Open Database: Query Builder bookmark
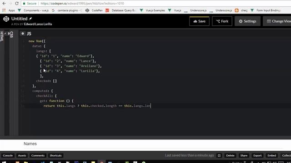Image resolution: width=291 pixels, height=163 pixels. 120,10
